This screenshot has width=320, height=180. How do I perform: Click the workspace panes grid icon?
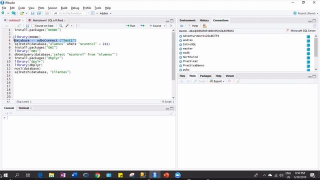[x=92, y=13]
